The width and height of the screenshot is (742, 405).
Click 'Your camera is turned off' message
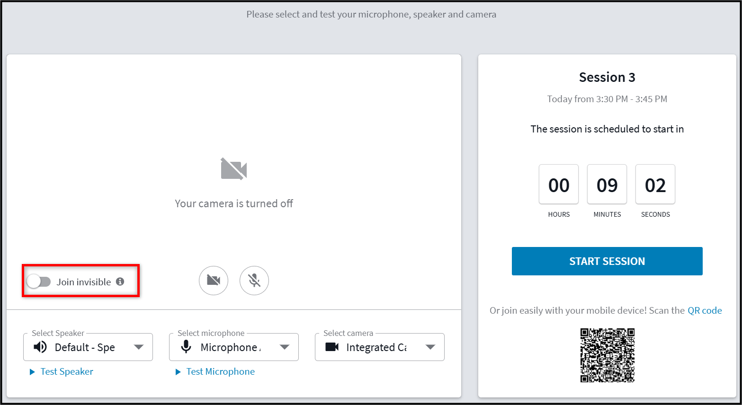tap(234, 203)
